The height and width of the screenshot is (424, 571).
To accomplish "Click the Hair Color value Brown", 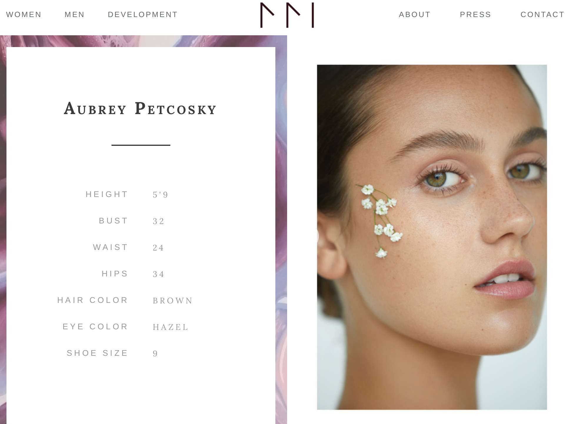I will click(173, 301).
